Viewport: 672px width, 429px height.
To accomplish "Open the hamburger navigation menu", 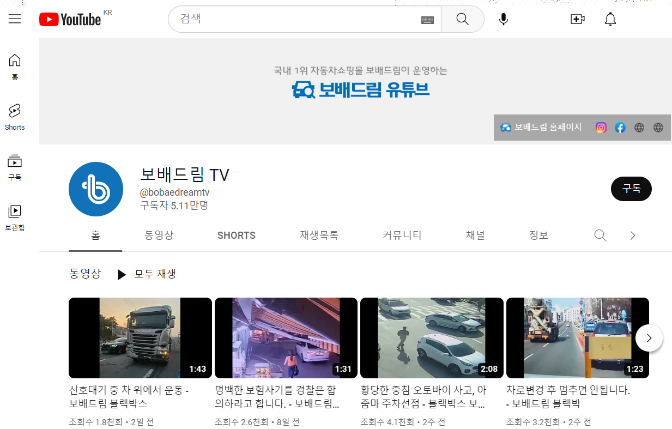I will click(x=14, y=19).
